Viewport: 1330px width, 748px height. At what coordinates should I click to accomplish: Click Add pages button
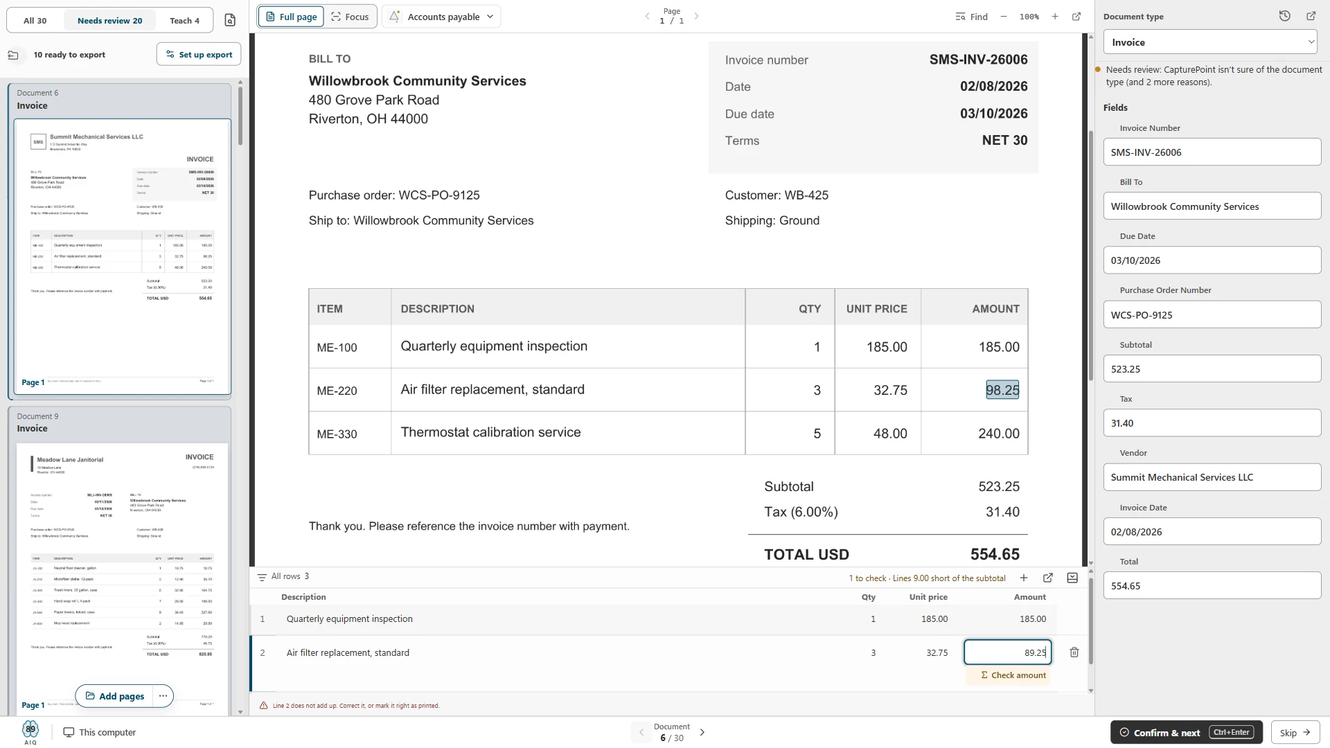[x=115, y=696]
